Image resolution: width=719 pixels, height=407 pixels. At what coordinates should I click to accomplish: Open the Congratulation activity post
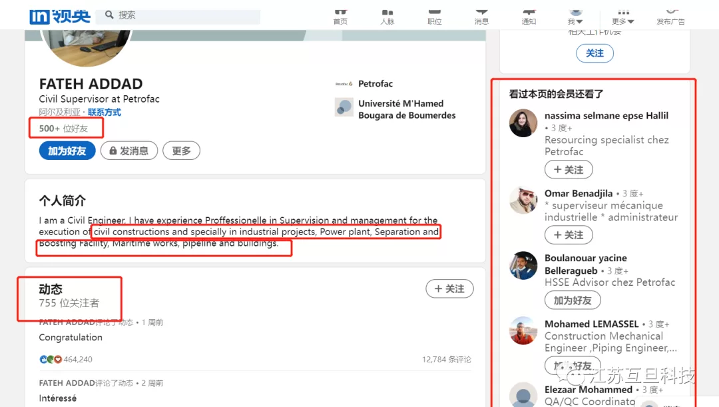click(x=71, y=337)
